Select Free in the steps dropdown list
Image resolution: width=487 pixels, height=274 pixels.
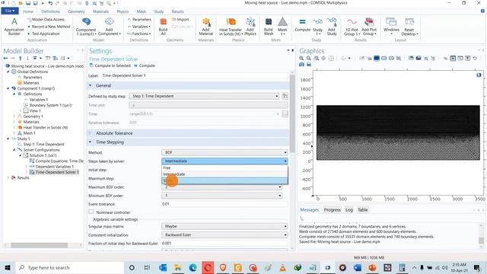pyautogui.click(x=224, y=167)
